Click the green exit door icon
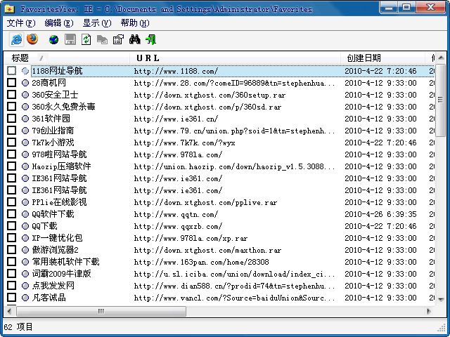Viewport: 450px width, 337px height. pyautogui.click(x=150, y=39)
